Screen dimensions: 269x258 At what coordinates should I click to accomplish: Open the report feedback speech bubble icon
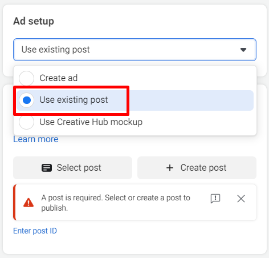pyautogui.click(x=215, y=199)
